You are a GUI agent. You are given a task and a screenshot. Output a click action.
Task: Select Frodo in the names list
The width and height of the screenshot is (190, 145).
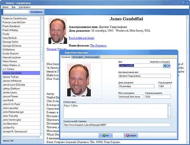click(x=21, y=34)
